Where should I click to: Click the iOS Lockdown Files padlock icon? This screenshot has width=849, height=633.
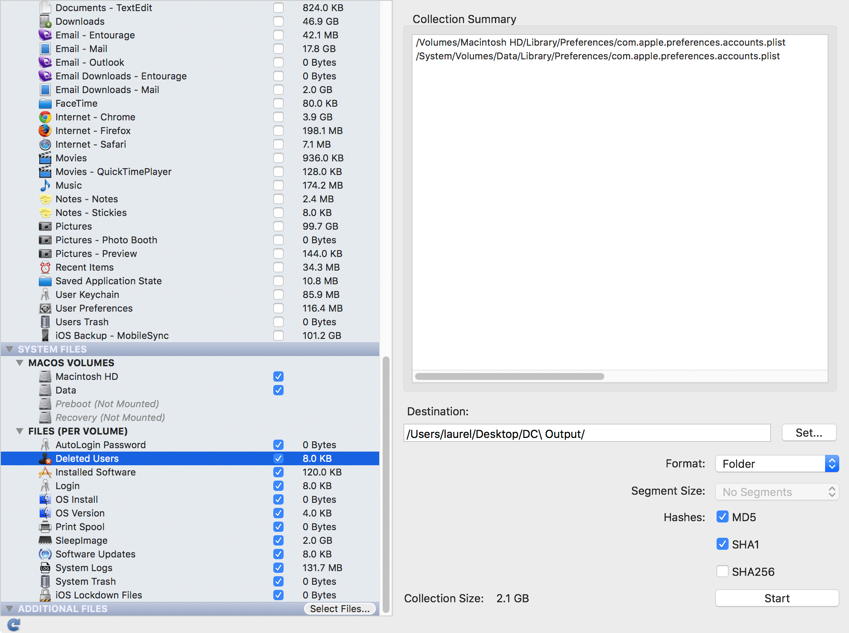pyautogui.click(x=45, y=595)
